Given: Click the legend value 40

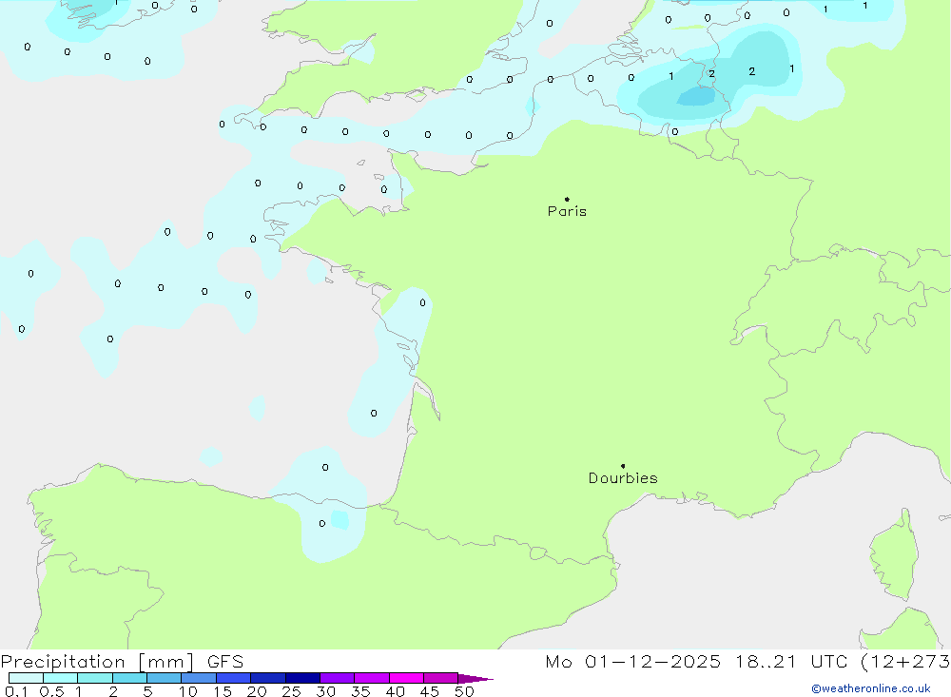Looking at the screenshot, I should (x=396, y=691).
